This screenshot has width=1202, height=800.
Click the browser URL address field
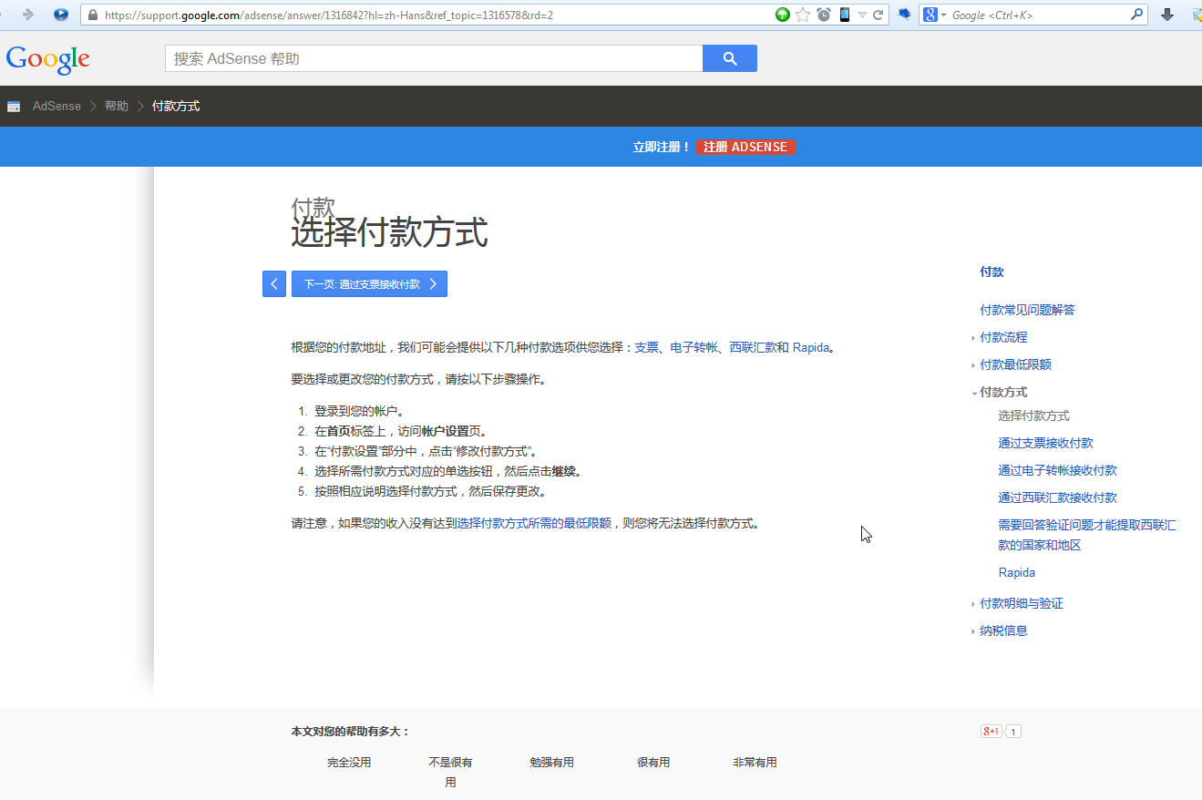pos(436,15)
